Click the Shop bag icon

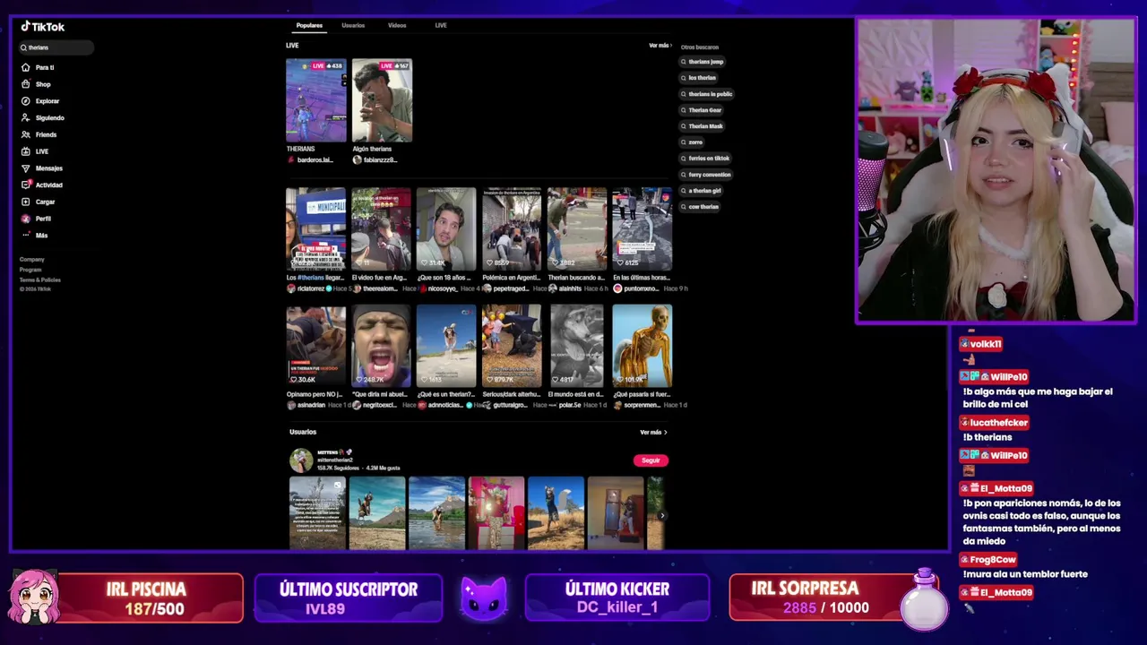pos(26,84)
